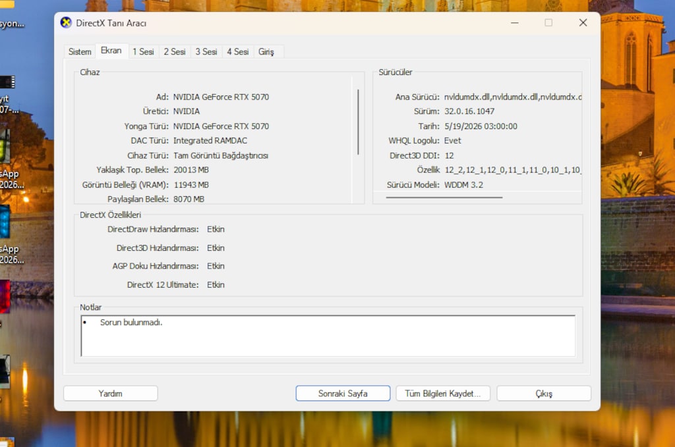Click the DirectX 12 Ultimate label
Image resolution: width=675 pixels, height=447 pixels.
coord(163,284)
